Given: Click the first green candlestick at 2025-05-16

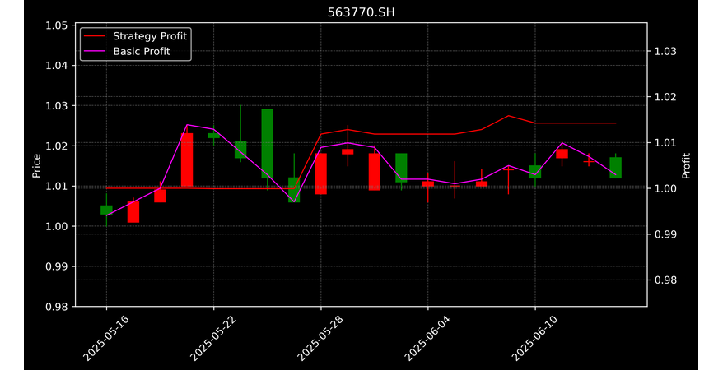Looking at the screenshot, I should [x=106, y=210].
